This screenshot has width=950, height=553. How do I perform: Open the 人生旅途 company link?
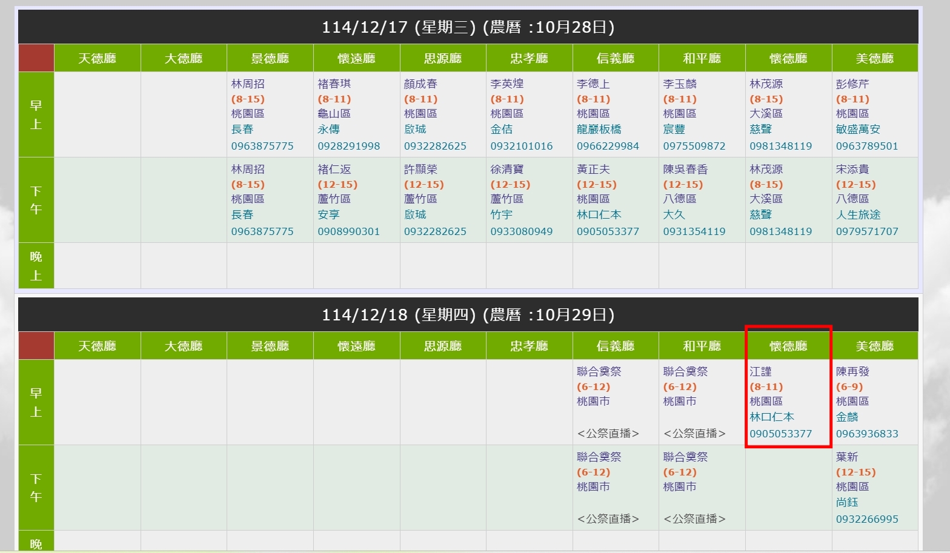(858, 214)
